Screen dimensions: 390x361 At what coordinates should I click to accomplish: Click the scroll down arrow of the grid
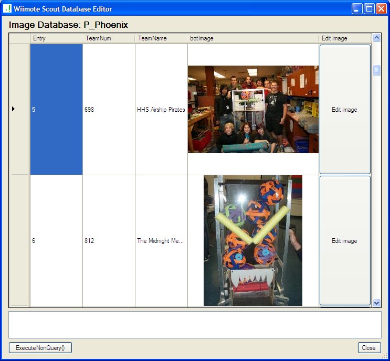pyautogui.click(x=376, y=303)
